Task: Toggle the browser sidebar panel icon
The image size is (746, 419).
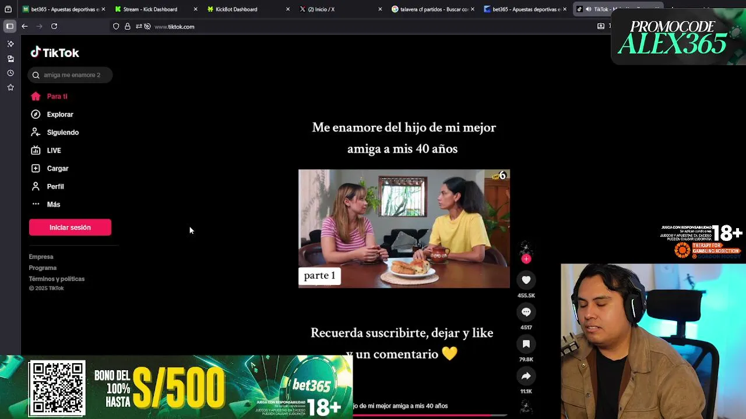Action: 10,26
